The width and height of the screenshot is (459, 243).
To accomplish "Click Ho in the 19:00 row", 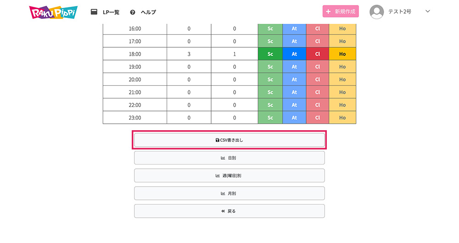I will click(x=342, y=66).
